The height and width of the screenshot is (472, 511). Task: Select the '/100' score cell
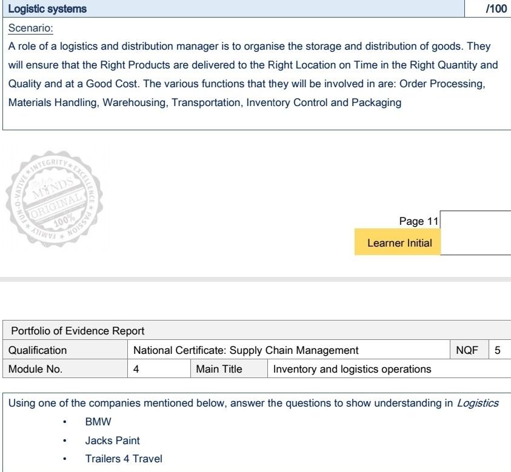coord(487,9)
